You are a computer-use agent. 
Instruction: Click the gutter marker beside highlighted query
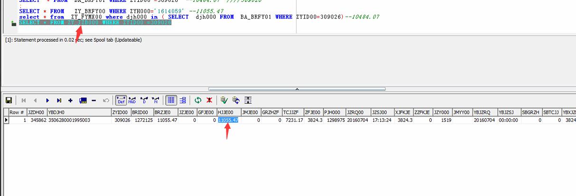(14, 23)
